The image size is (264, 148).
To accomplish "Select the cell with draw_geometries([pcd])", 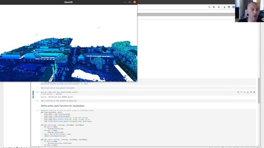I will 148,88.
